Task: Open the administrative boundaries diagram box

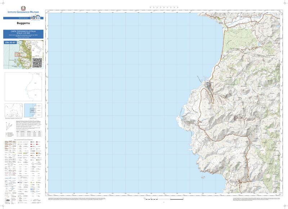Action: [x=23, y=87]
